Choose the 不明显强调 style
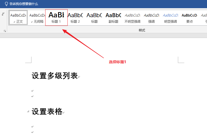207x137 pixels. 132,18
